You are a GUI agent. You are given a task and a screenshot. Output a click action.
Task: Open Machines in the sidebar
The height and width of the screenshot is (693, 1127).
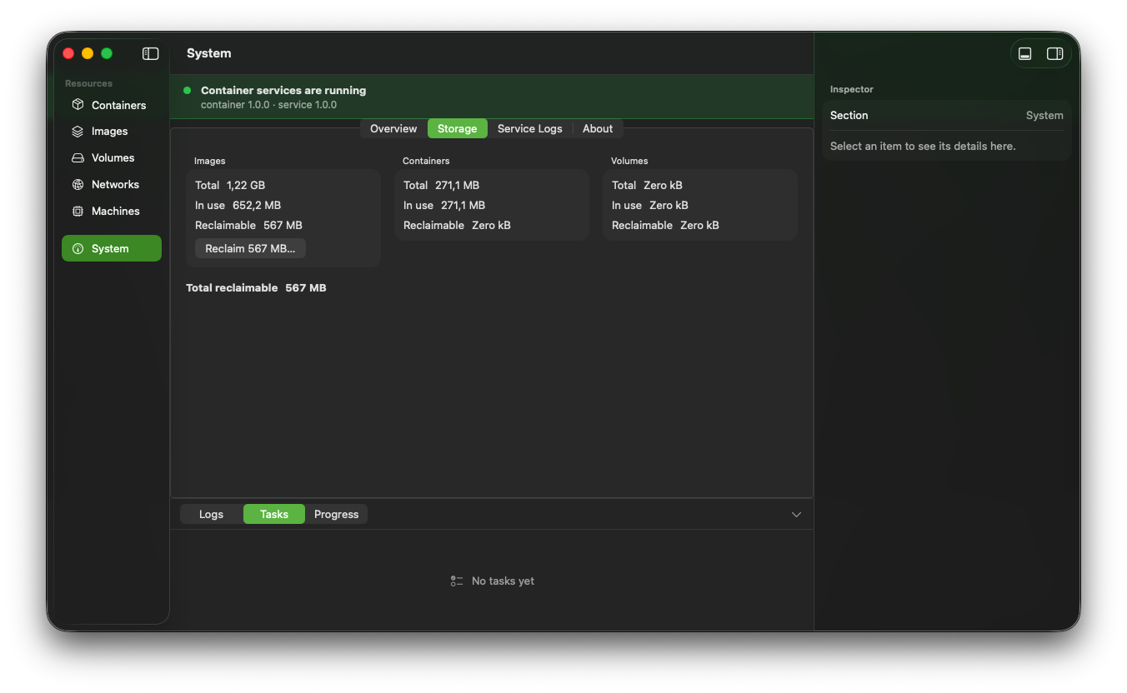tap(112, 212)
